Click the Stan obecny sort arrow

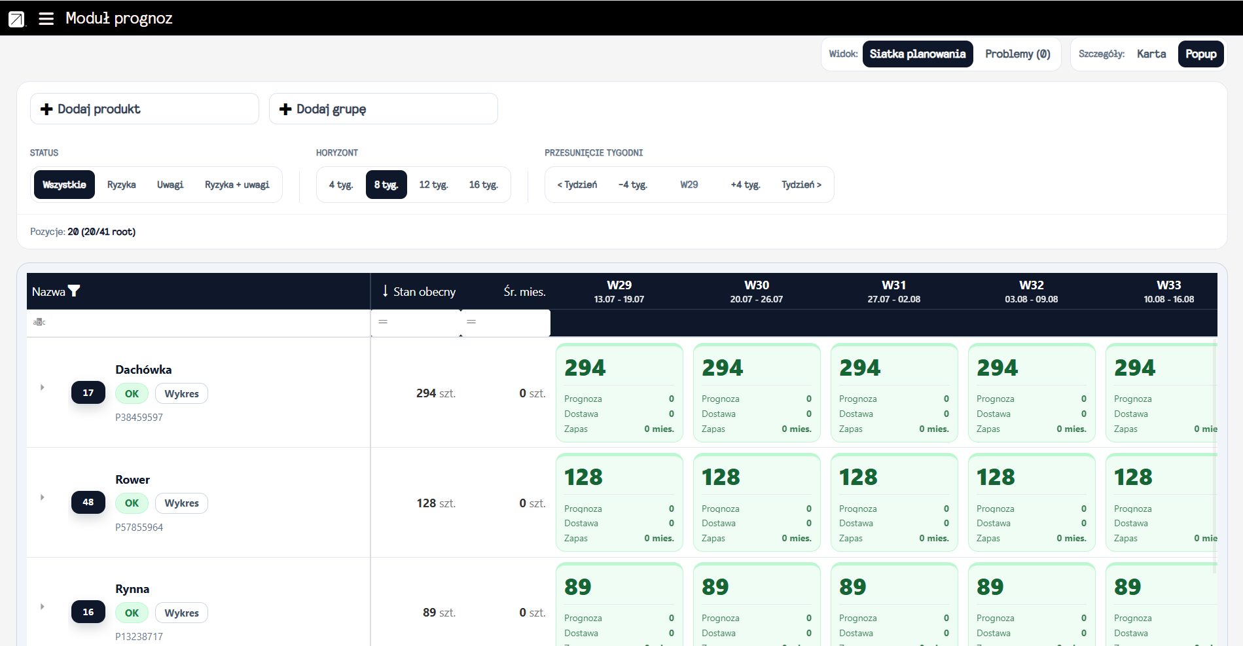click(385, 291)
